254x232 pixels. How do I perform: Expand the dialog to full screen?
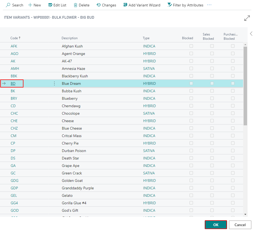247,18
